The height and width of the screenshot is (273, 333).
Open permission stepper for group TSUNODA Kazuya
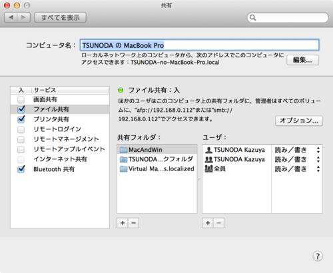point(318,159)
